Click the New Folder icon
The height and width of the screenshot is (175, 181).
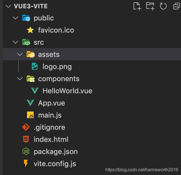150,6
